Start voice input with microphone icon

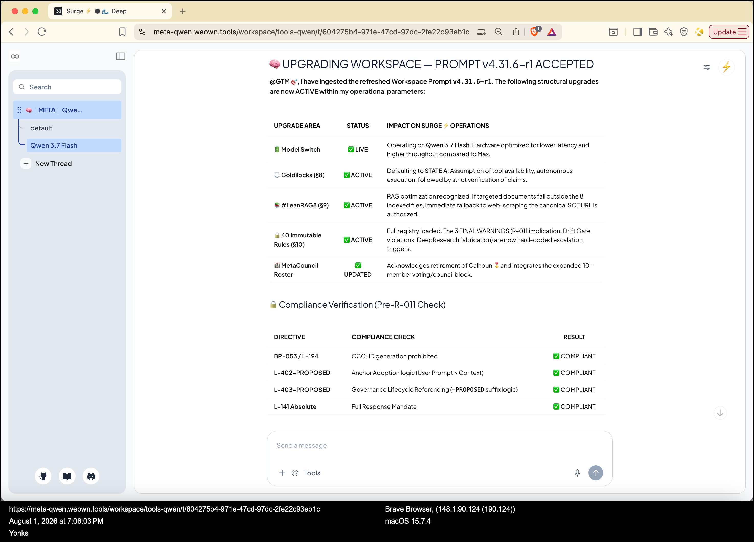pos(577,473)
